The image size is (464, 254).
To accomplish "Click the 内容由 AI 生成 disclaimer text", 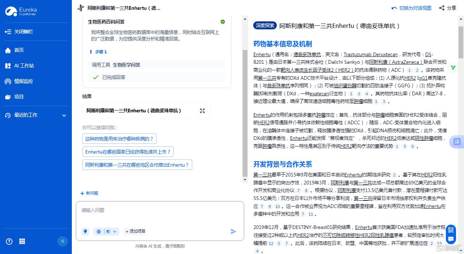I will pos(160,246).
